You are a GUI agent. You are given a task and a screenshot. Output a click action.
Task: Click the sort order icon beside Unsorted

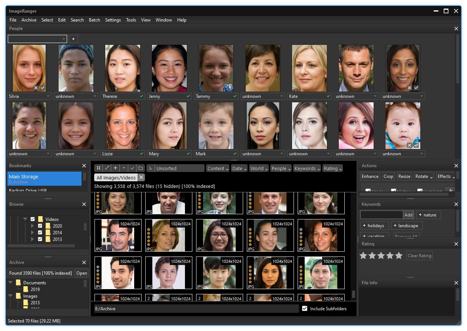(x=150, y=168)
